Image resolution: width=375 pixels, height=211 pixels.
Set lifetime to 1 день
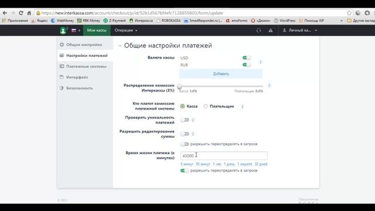point(229,164)
